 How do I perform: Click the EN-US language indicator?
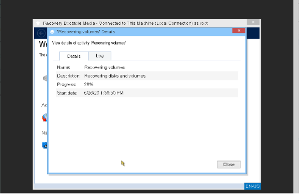[252, 186]
